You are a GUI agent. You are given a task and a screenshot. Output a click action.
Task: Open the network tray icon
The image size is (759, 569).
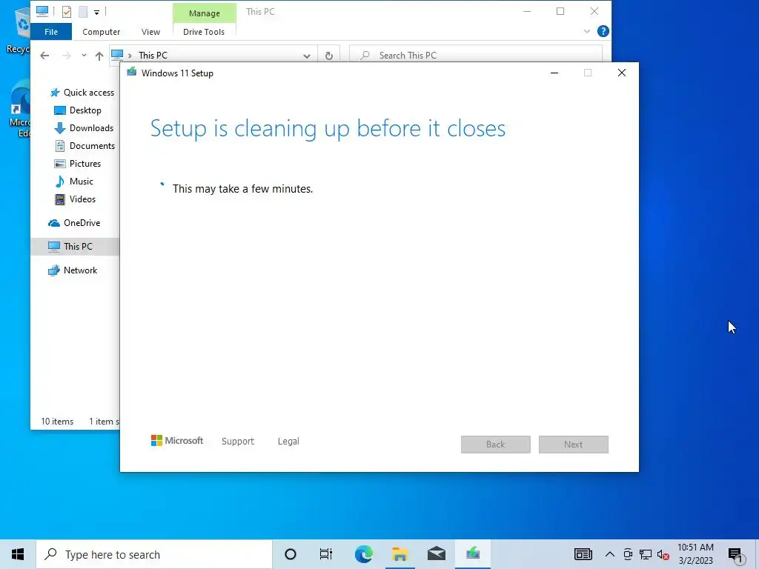pyautogui.click(x=646, y=554)
